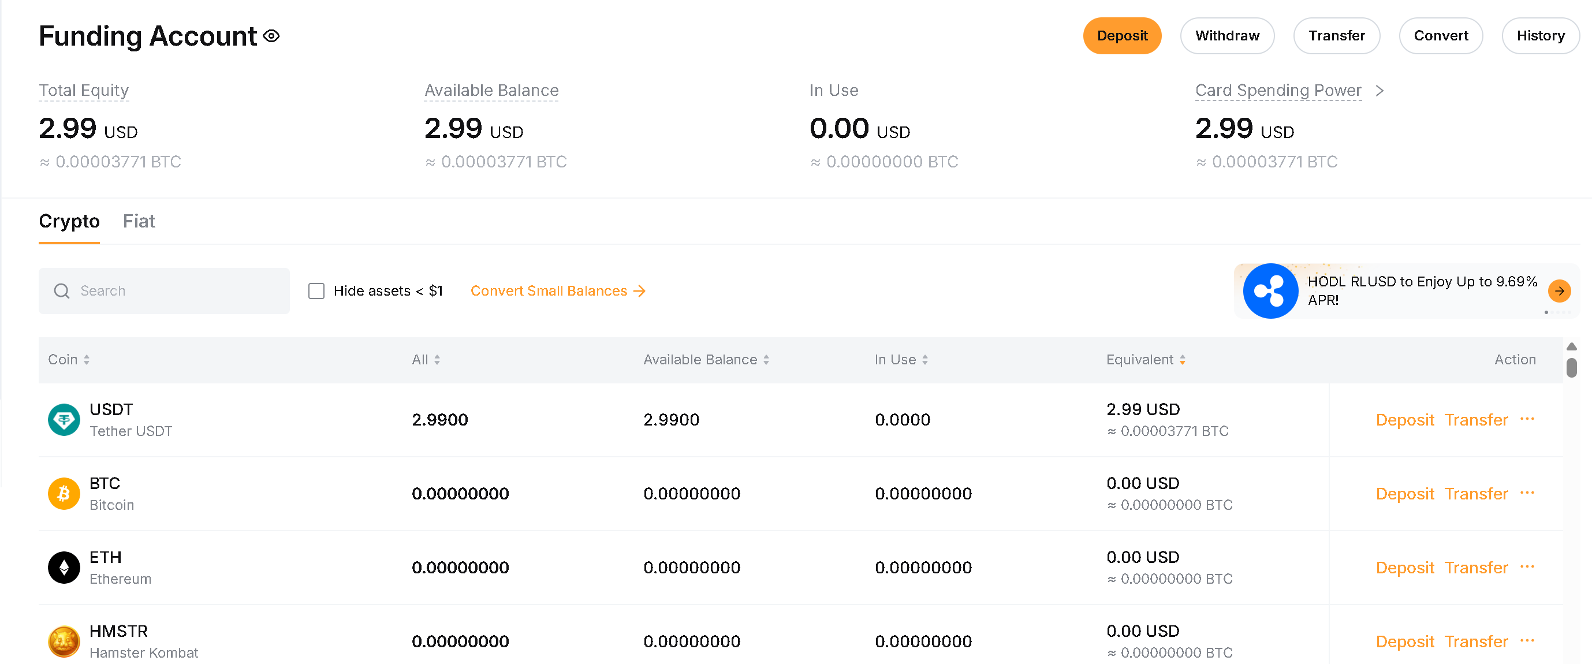Click USDT 2.99 USD equivalent value
1592x664 pixels.
point(1143,409)
